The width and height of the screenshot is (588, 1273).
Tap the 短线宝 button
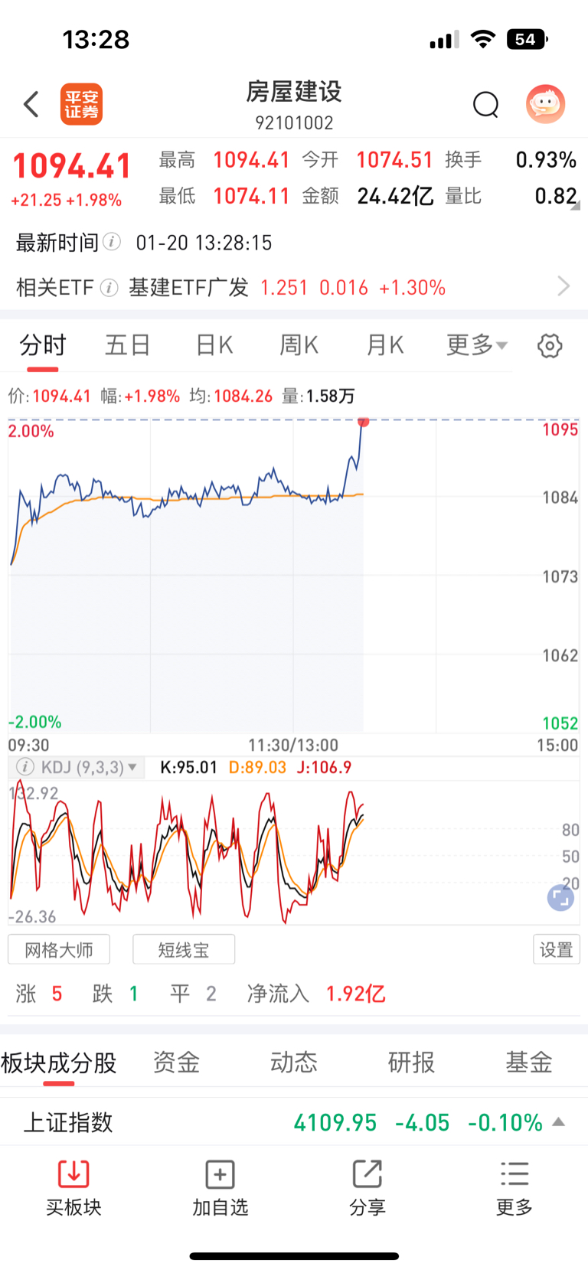point(184,950)
